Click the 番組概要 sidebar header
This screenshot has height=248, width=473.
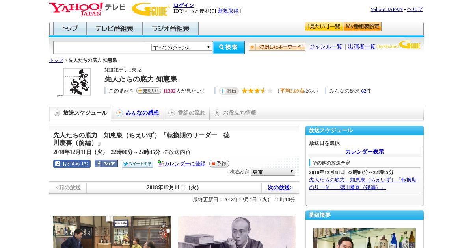365,215
